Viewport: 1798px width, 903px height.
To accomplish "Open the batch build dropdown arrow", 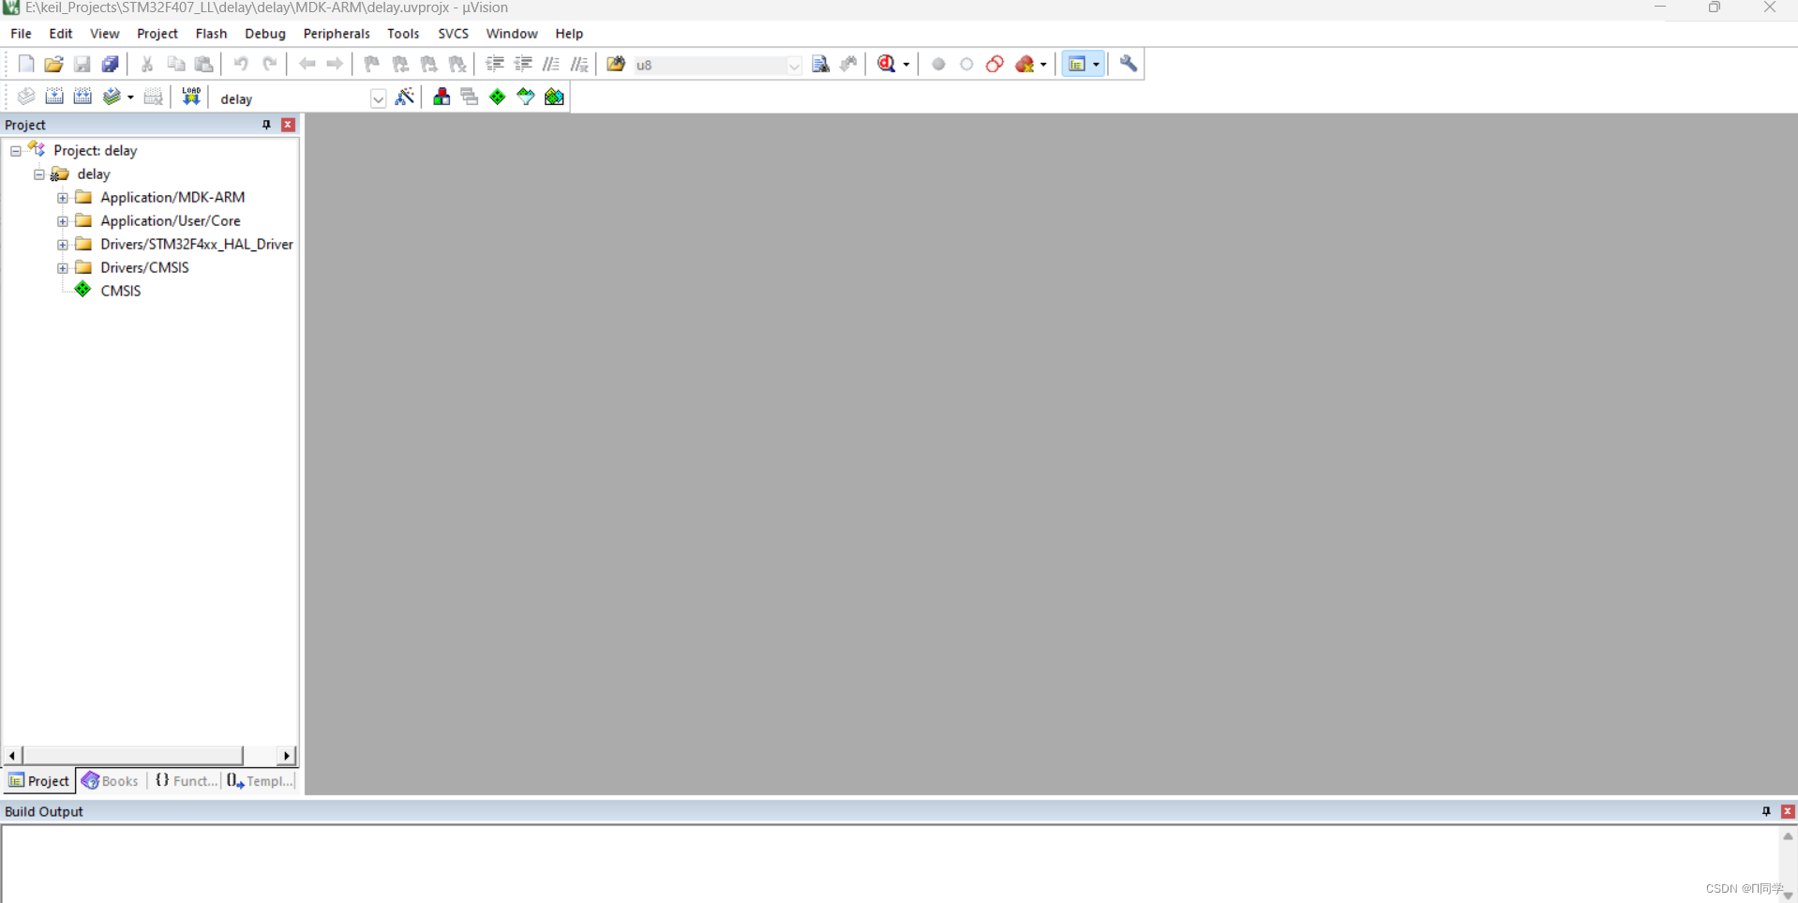I will pos(130,98).
